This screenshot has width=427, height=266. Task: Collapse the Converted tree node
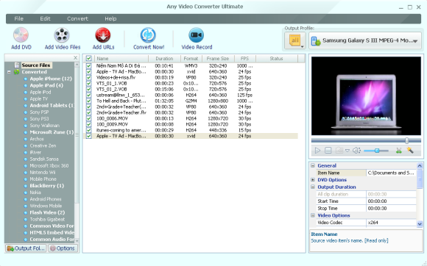point(9,72)
